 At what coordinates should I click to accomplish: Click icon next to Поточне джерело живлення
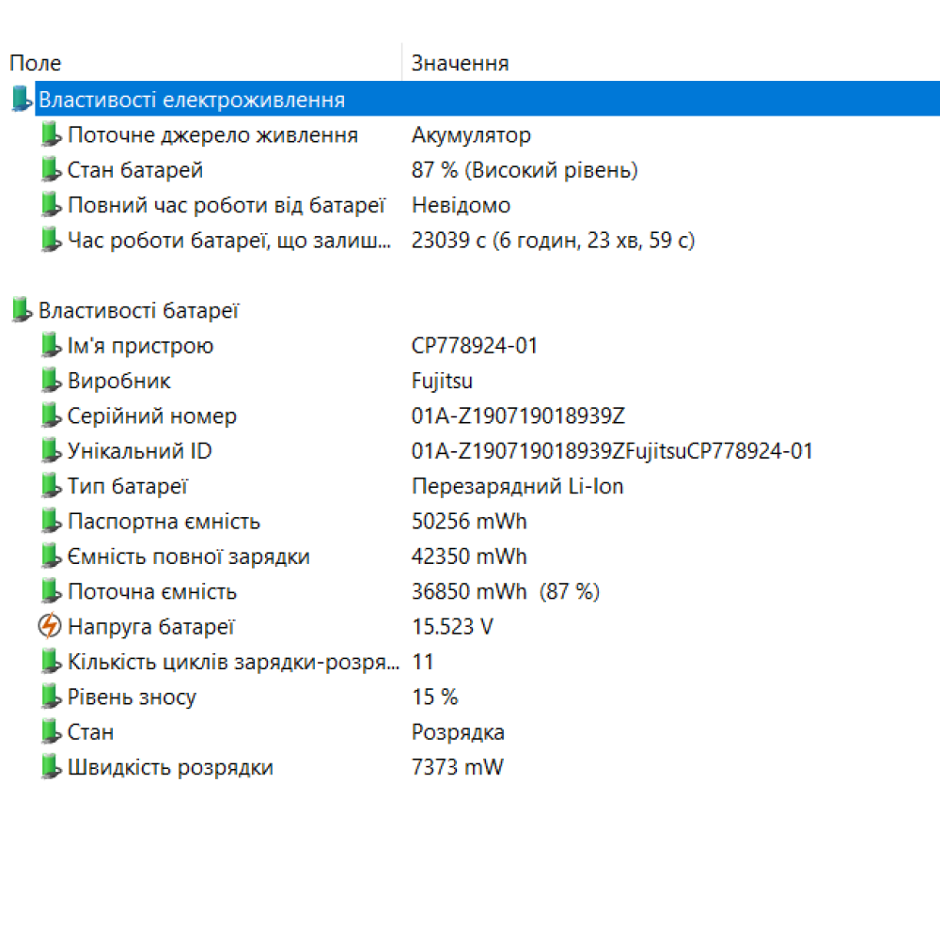[51, 133]
